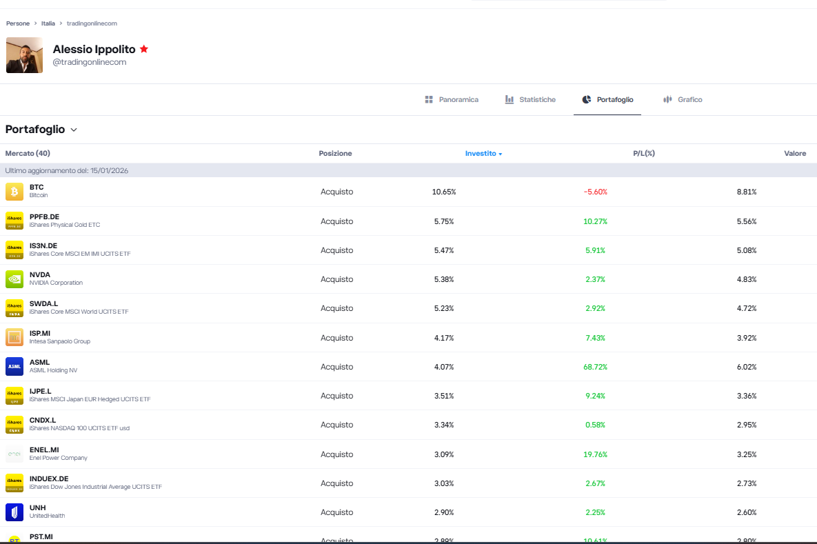Open the IJPE.L ticker
Screen dimensions: 817x544
[40, 392]
